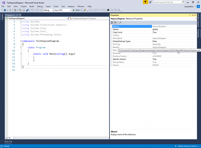Go to the next bookmark icon
The height and width of the screenshot is (148, 201).
click(115, 10)
